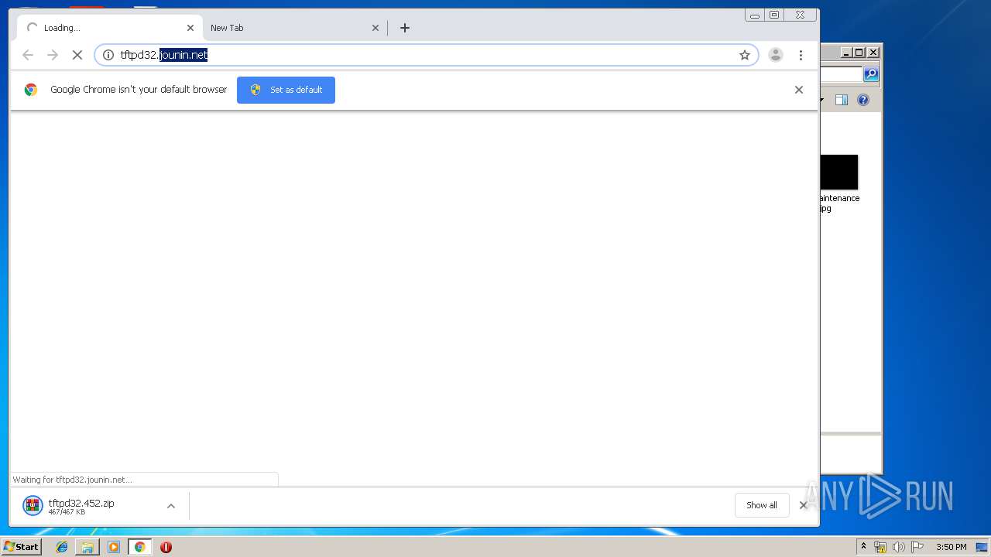The image size is (991, 557).
Task: Click the red Opera taskbar icon
Action: (166, 547)
